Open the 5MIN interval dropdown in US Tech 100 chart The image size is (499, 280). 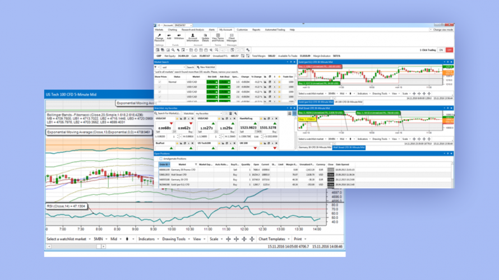[x=100, y=239]
